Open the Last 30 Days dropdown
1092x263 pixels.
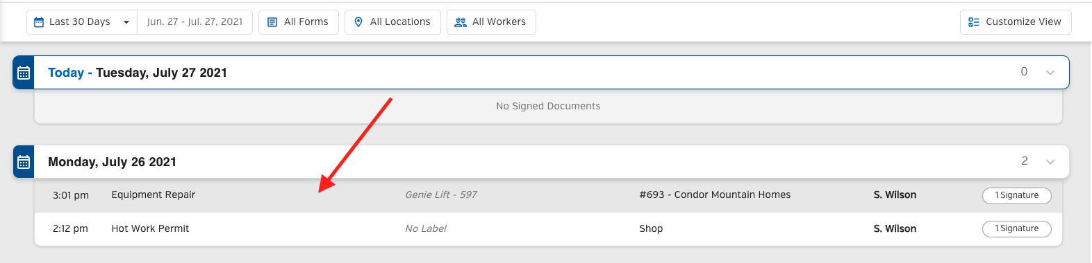[x=82, y=22]
